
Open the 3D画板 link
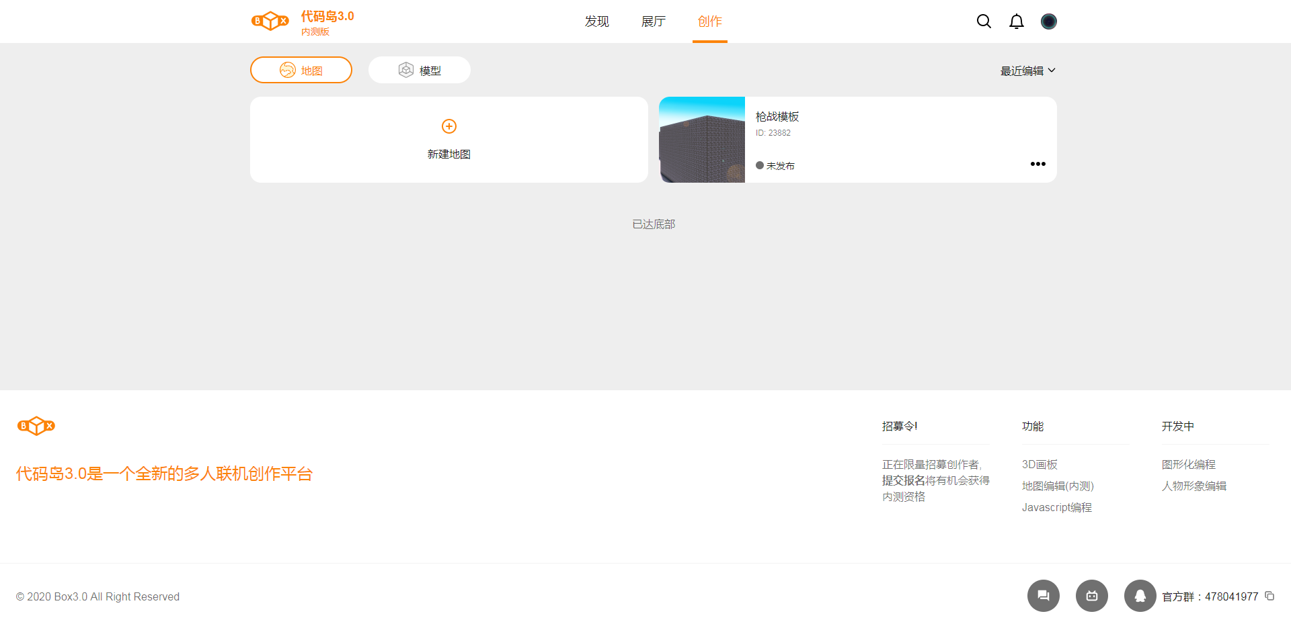click(1040, 464)
